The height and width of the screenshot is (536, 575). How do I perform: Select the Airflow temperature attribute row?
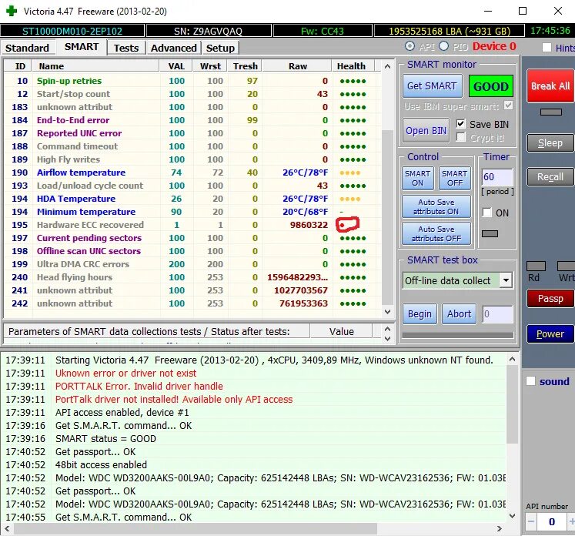pos(192,173)
